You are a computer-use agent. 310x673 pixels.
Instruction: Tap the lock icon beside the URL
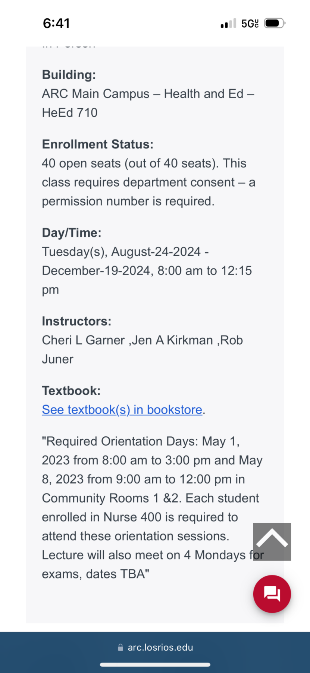(x=120, y=647)
